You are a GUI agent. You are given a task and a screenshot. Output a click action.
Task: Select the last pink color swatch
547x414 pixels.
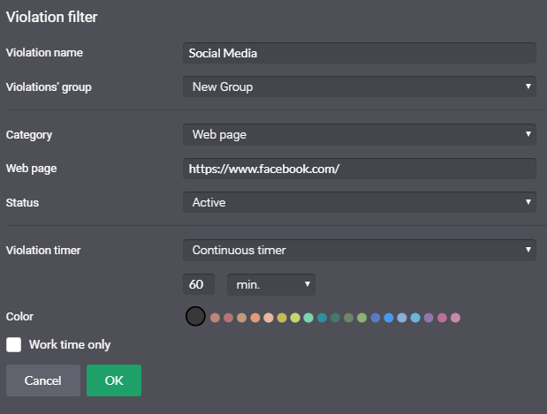point(455,318)
